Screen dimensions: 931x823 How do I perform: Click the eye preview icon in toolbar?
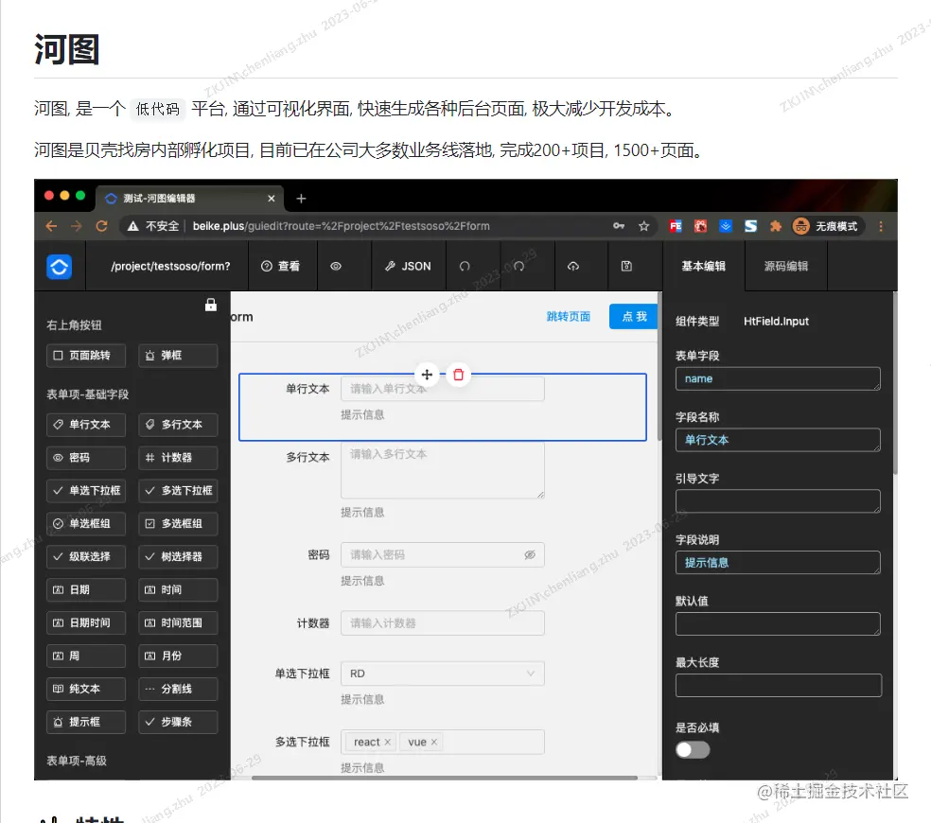click(336, 266)
